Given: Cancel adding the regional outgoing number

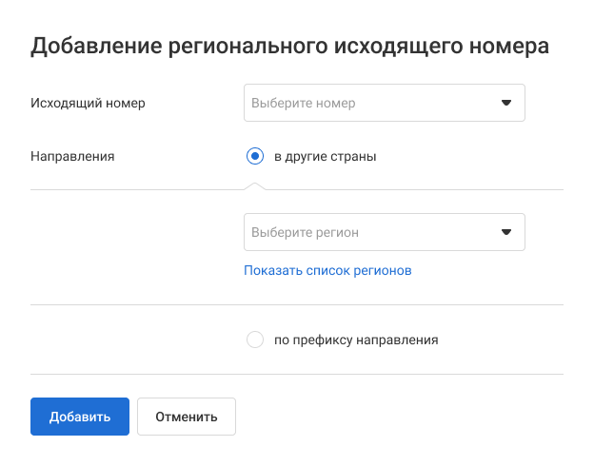Looking at the screenshot, I should coord(187,417).
